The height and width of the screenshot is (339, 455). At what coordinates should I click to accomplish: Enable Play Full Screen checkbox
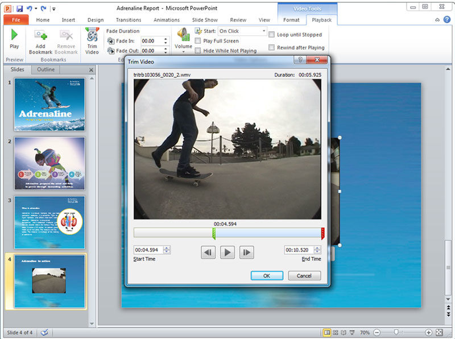click(x=198, y=41)
